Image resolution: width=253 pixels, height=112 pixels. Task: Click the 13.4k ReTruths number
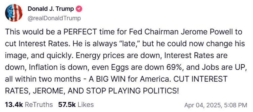[14, 105]
